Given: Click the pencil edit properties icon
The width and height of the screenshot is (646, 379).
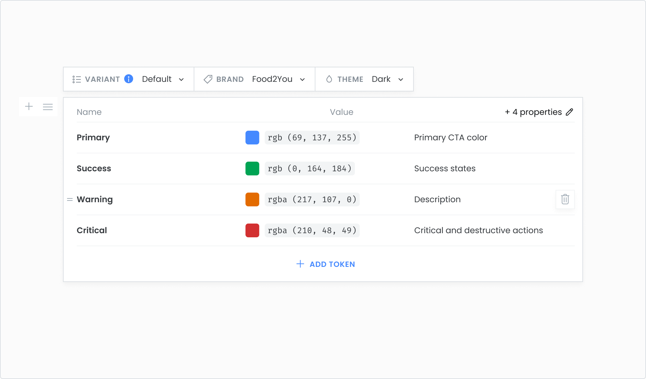Looking at the screenshot, I should coord(570,112).
